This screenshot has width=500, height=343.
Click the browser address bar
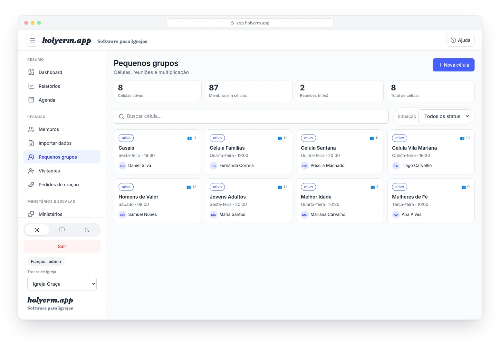coord(250,23)
